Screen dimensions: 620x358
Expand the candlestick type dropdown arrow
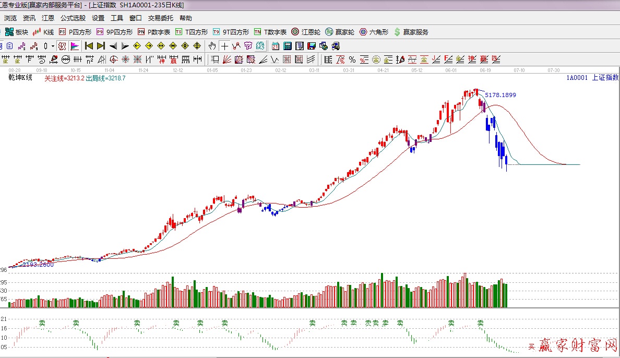[x=53, y=46]
